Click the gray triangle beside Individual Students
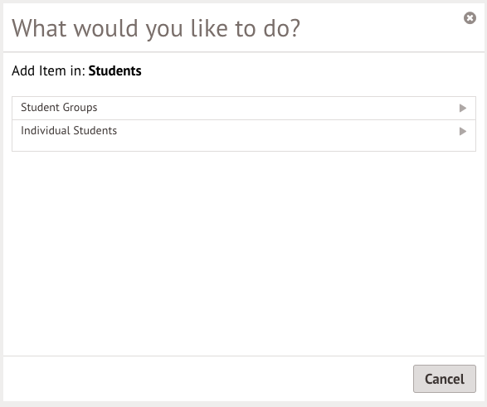 (463, 131)
